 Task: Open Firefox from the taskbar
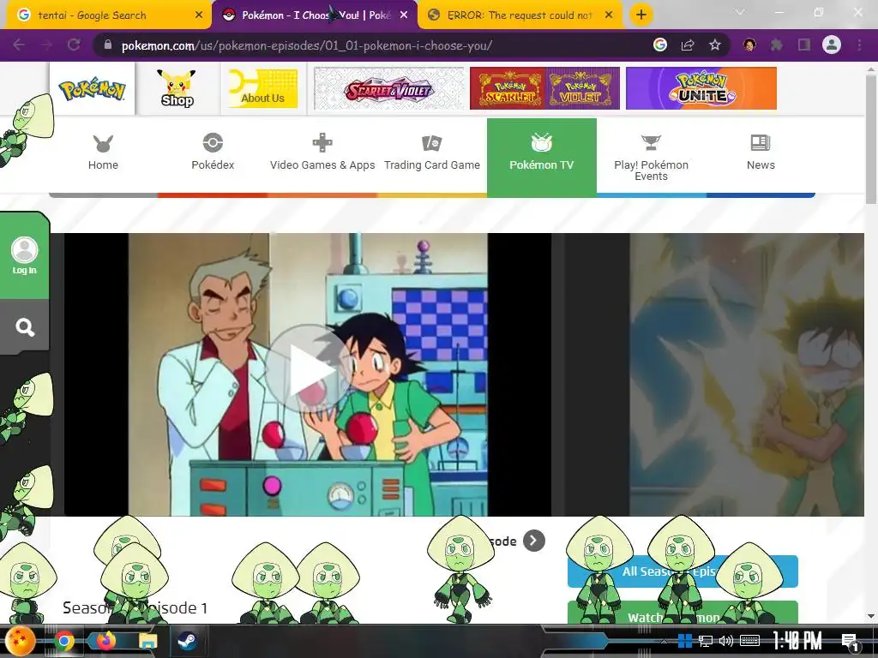105,640
